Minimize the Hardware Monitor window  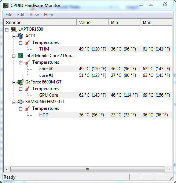click(141, 4)
